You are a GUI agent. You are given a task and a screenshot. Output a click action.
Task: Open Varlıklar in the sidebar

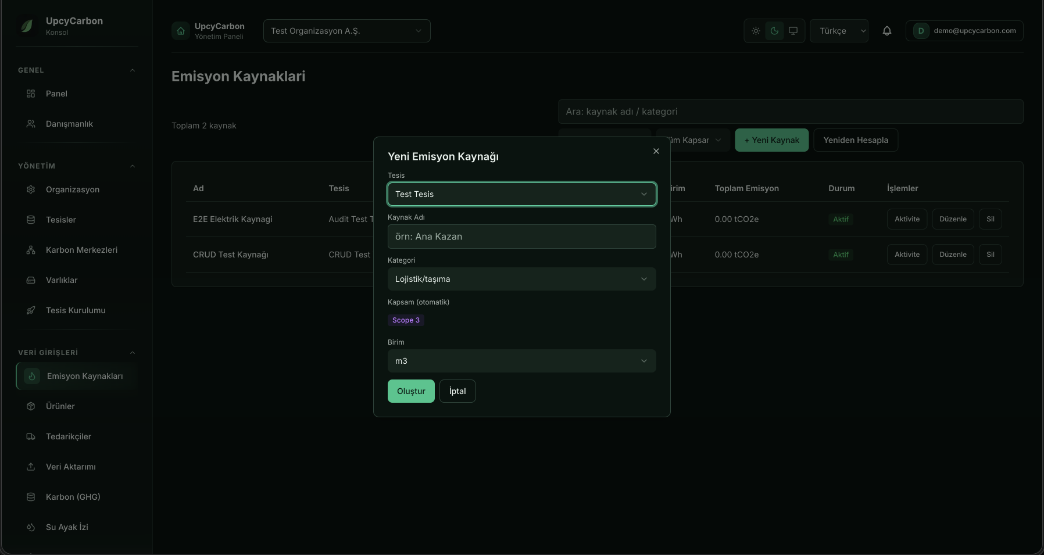77,280
